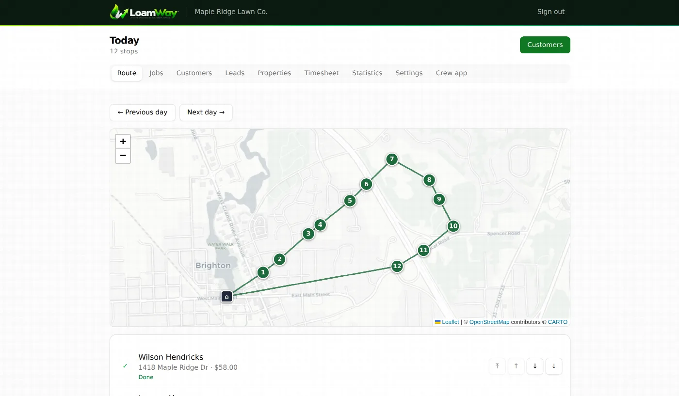The image size is (679, 396).
Task: Click stop marker 7 on the map
Action: click(x=392, y=159)
